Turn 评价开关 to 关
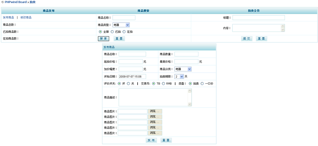This screenshot has width=318, height=146. pyautogui.click(x=128, y=84)
